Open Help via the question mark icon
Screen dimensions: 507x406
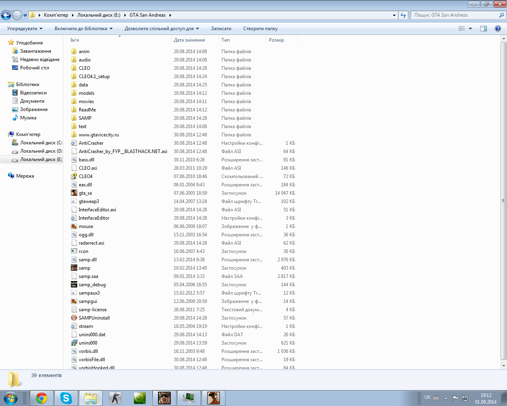coord(498,29)
